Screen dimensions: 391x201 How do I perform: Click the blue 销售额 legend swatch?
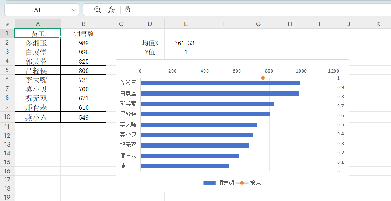click(209, 183)
